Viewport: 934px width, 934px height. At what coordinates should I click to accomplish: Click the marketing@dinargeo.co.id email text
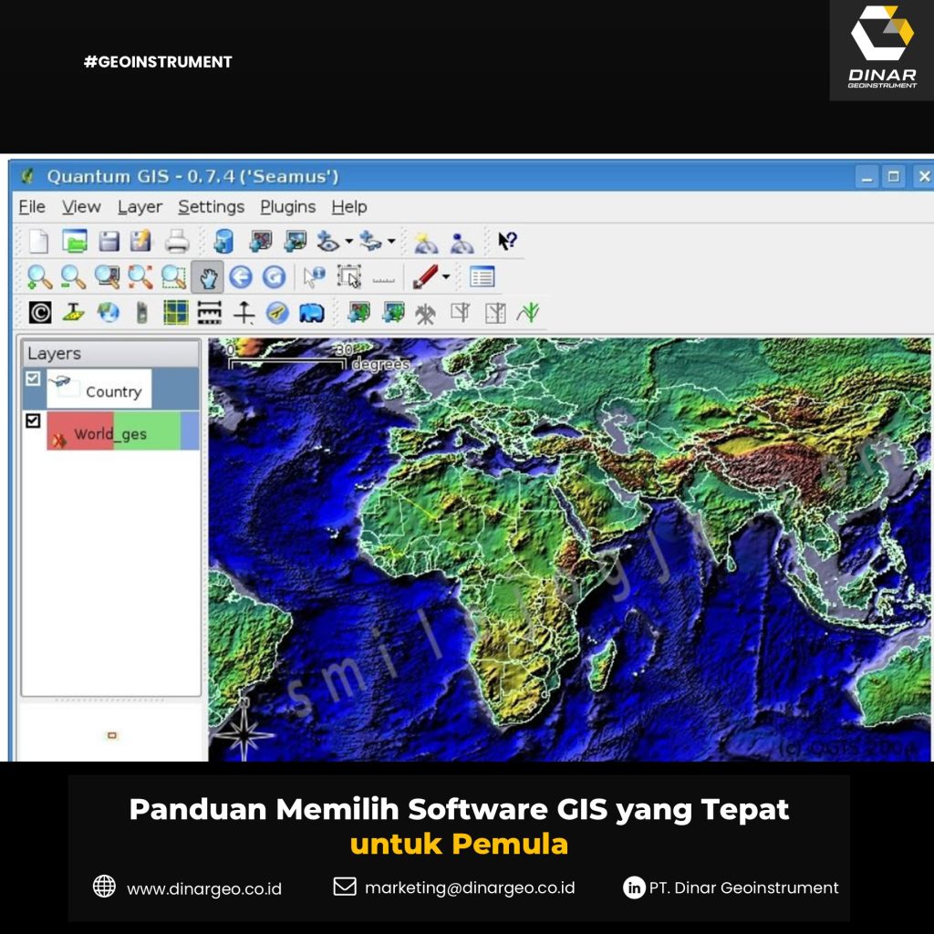click(470, 888)
